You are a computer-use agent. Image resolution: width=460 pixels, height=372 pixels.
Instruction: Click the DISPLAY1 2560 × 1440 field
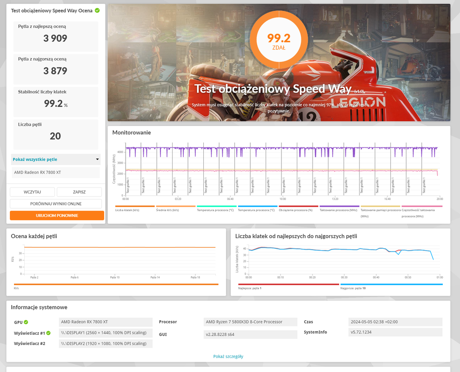(106, 332)
